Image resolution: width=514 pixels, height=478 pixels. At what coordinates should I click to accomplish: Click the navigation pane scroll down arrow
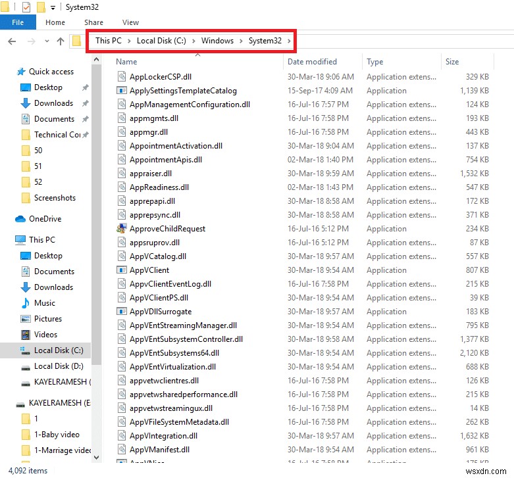tap(96, 458)
